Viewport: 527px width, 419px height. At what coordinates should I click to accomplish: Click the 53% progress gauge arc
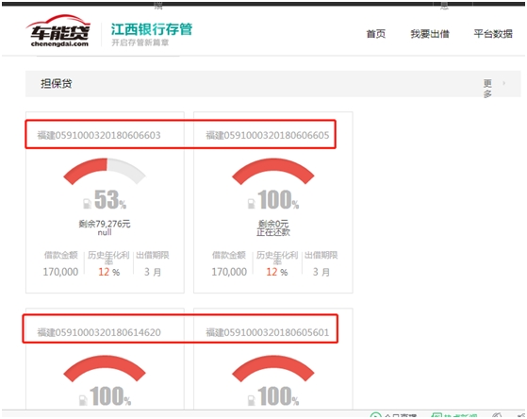pos(105,171)
